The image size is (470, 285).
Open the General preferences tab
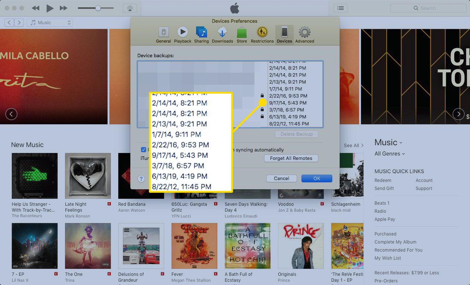163,35
